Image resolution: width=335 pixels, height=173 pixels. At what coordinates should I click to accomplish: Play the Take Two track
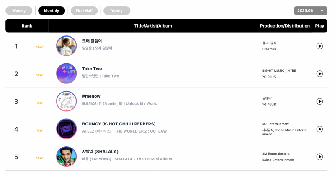320,74
